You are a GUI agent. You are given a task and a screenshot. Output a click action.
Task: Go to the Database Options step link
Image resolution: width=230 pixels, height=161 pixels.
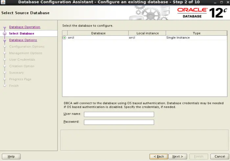[23, 40]
